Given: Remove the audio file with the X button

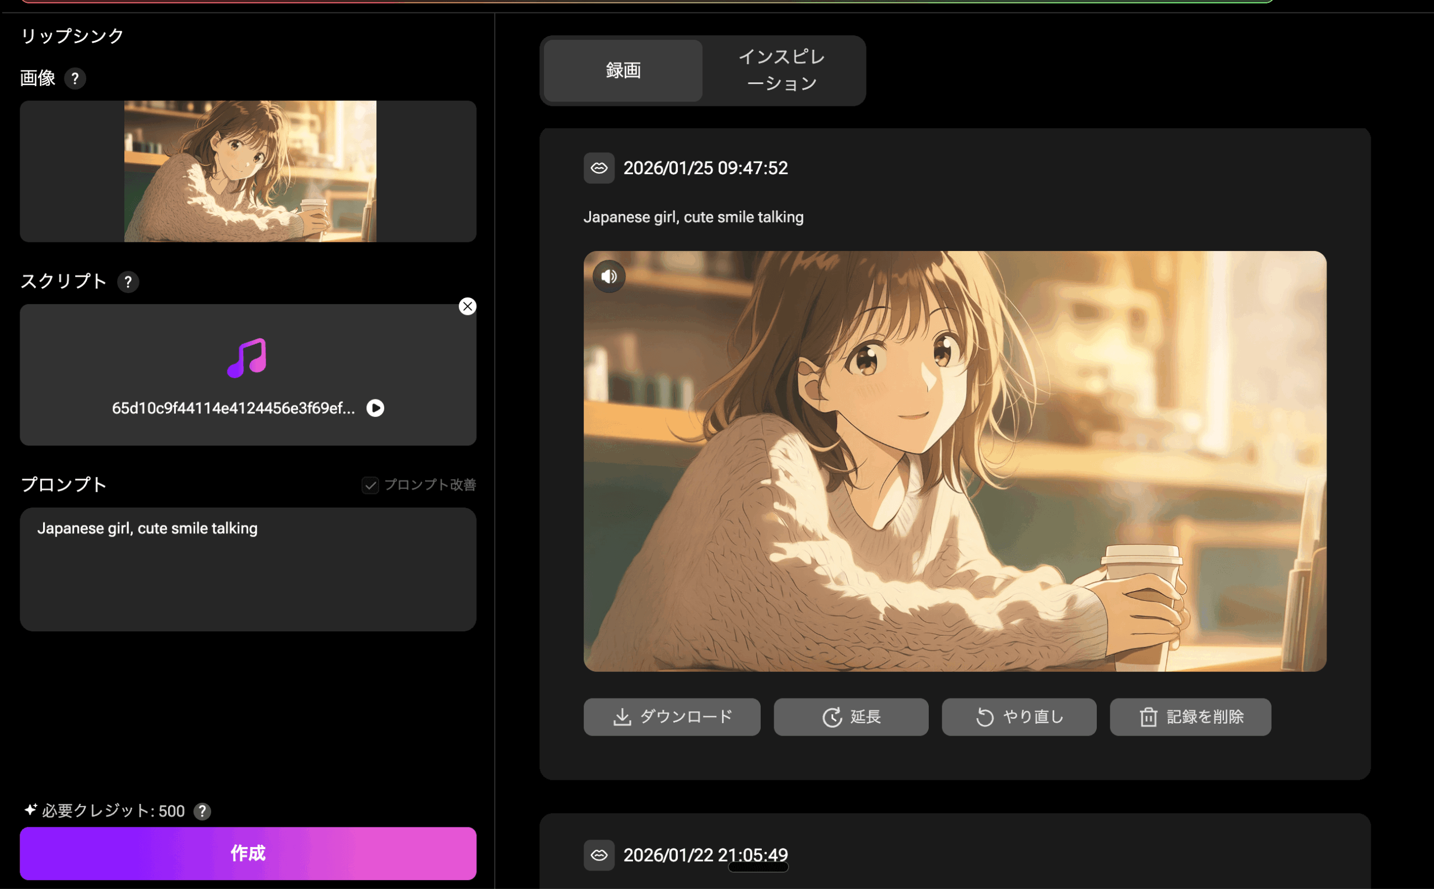Looking at the screenshot, I should (467, 306).
